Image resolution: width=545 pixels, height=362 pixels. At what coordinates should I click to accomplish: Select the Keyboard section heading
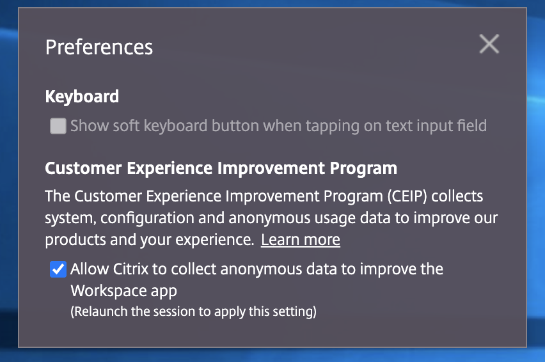click(82, 97)
